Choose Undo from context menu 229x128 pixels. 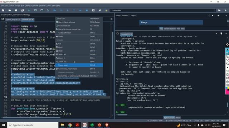point(79,36)
